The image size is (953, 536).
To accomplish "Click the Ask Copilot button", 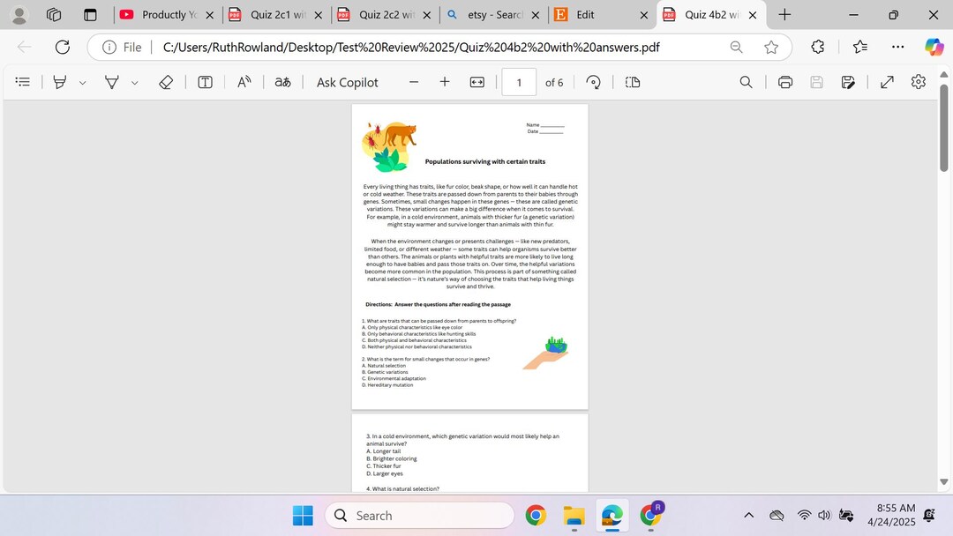I will [348, 81].
